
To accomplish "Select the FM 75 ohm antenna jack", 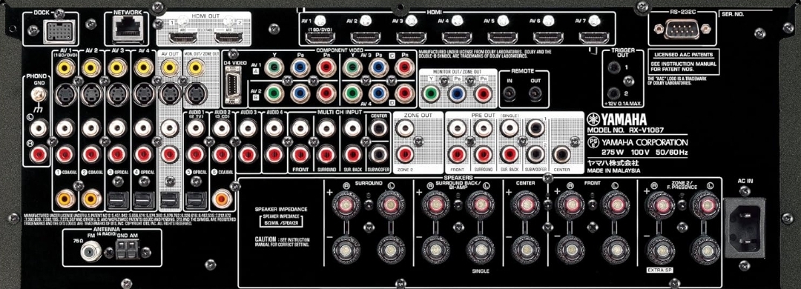I will [x=93, y=250].
